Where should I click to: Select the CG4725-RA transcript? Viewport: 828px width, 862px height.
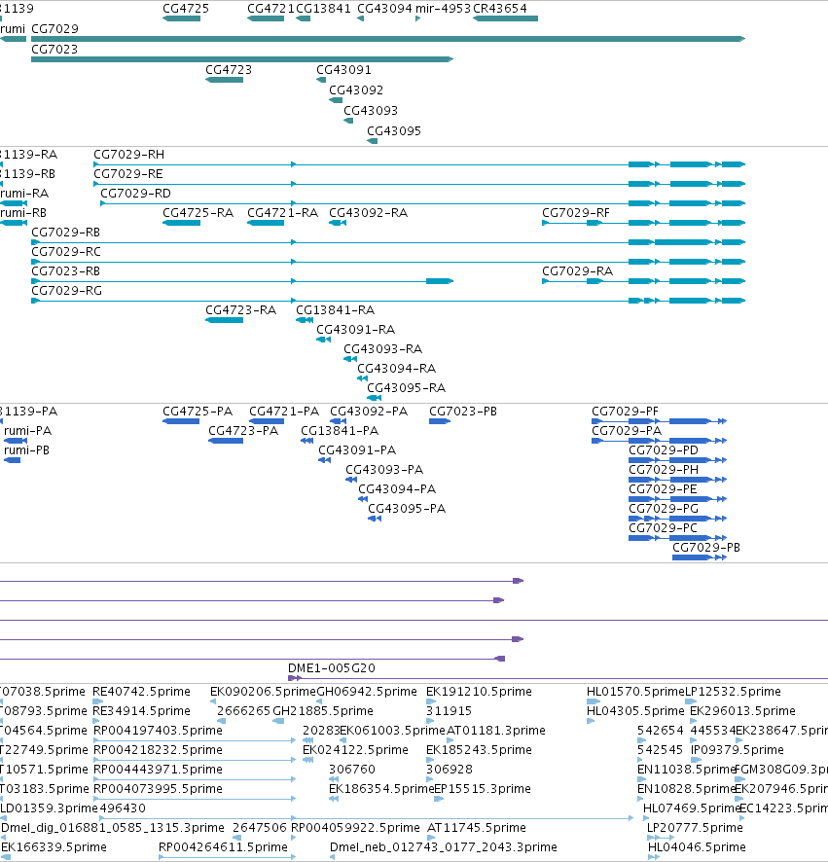[x=181, y=223]
